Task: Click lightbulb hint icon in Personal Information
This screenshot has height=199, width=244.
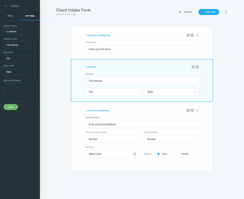Action: pos(197,35)
